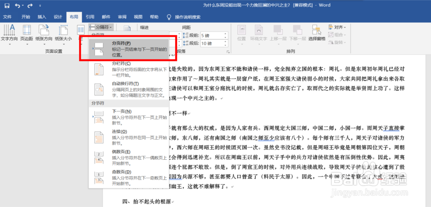Increase 段后 spacing with up arrow
The width and height of the screenshot is (431, 207).
tap(225, 42)
